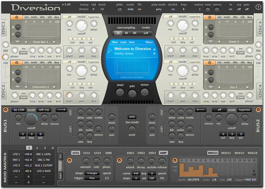
Task: Click the soft treble button
Action: pos(146,33)
